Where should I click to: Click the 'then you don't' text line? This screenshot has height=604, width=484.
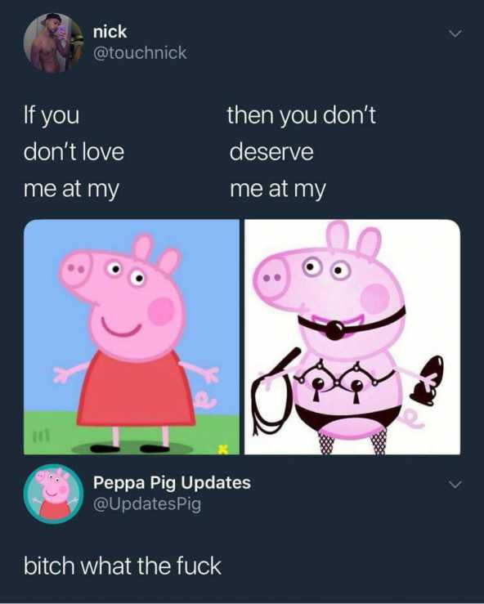(x=302, y=115)
